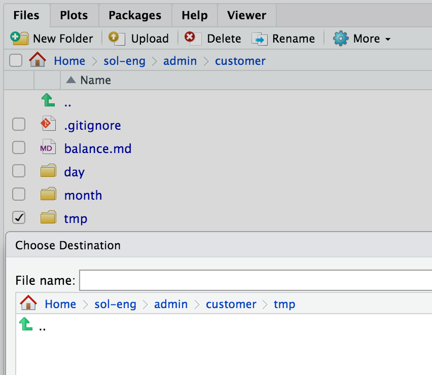Toggle the select-all checkbox above the file list
Screen dimensions: 432x375
click(16, 60)
